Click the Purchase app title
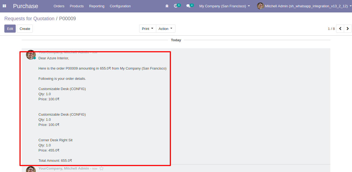 point(25,6)
